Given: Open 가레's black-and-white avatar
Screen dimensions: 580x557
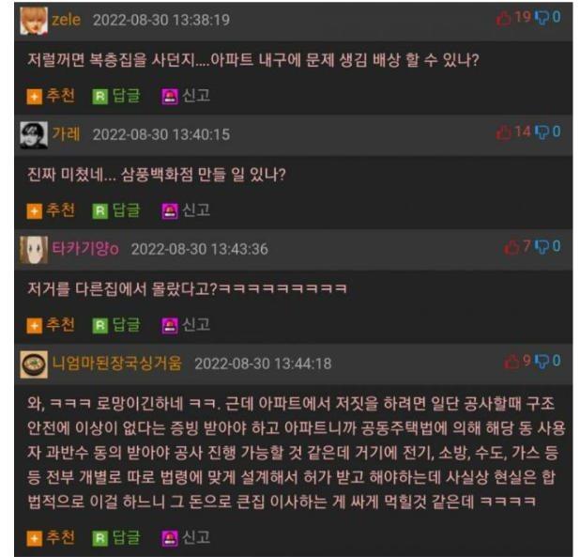Looking at the screenshot, I should point(34,135).
